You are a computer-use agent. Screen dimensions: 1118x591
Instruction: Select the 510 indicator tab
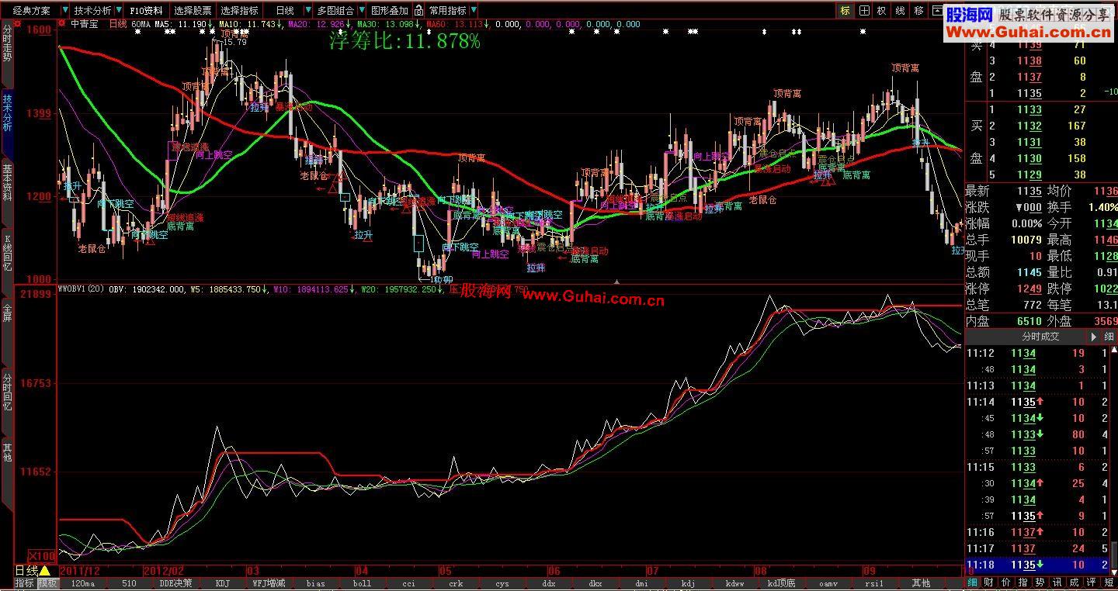(128, 583)
